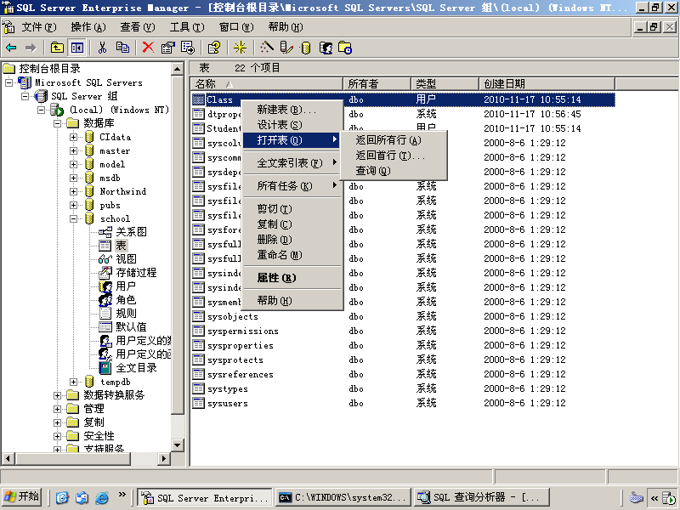This screenshot has height=510, width=680.
Task: Click the New Database cylinder toolbar icon
Action: [306, 48]
